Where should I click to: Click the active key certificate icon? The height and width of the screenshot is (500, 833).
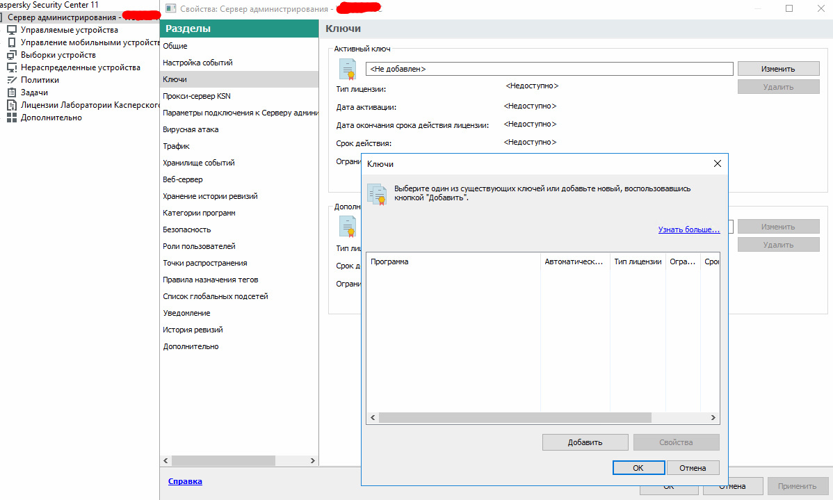[x=347, y=70]
